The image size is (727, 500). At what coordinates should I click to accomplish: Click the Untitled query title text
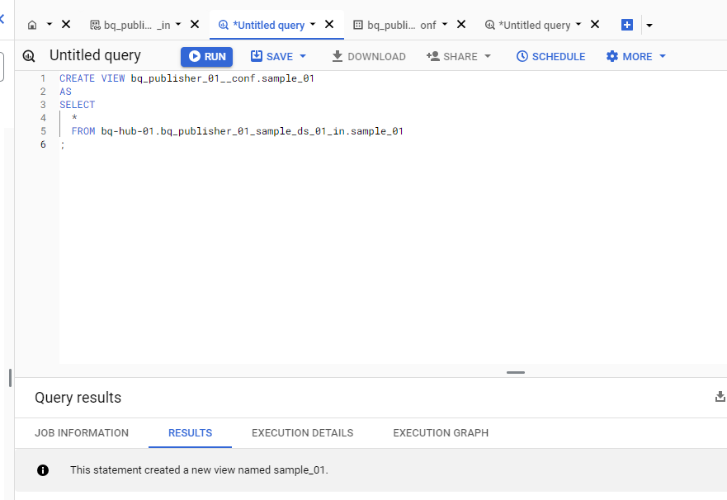tap(95, 55)
